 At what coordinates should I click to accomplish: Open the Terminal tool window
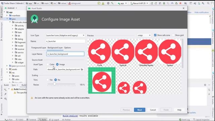(31, 120)
